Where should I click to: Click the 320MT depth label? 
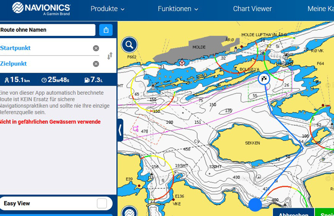(x=215, y=167)
